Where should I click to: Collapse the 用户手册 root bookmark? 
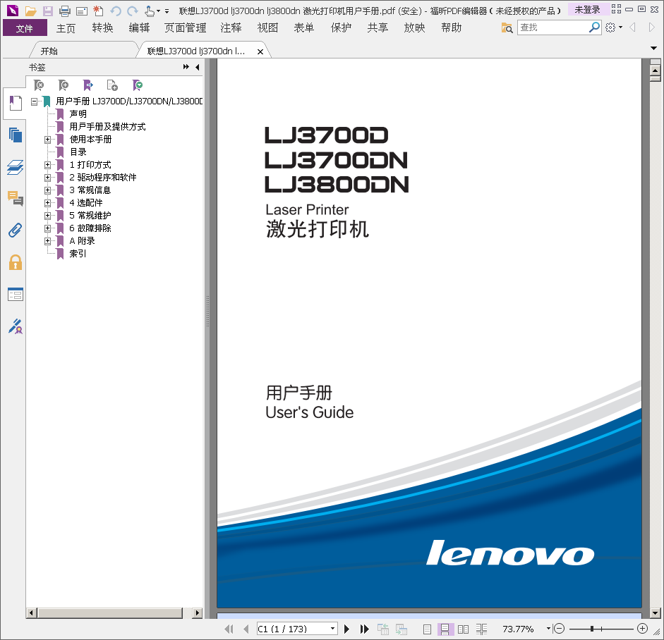[35, 101]
